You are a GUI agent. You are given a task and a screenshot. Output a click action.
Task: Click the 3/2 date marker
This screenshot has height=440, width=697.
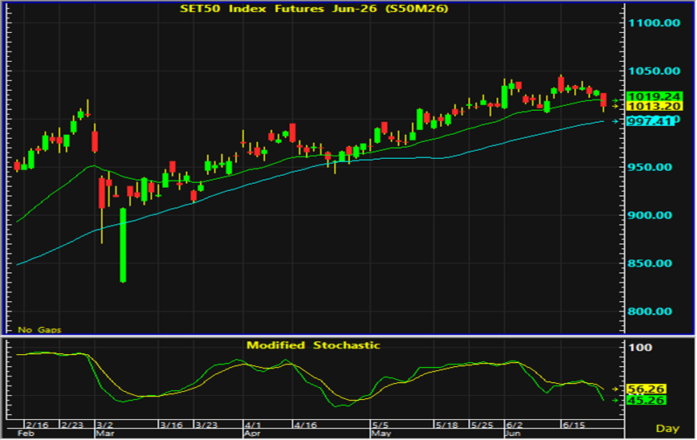(104, 425)
